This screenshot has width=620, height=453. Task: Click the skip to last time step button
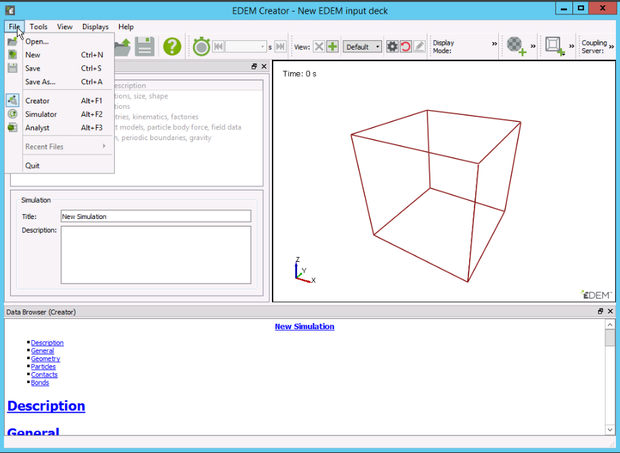(280, 47)
